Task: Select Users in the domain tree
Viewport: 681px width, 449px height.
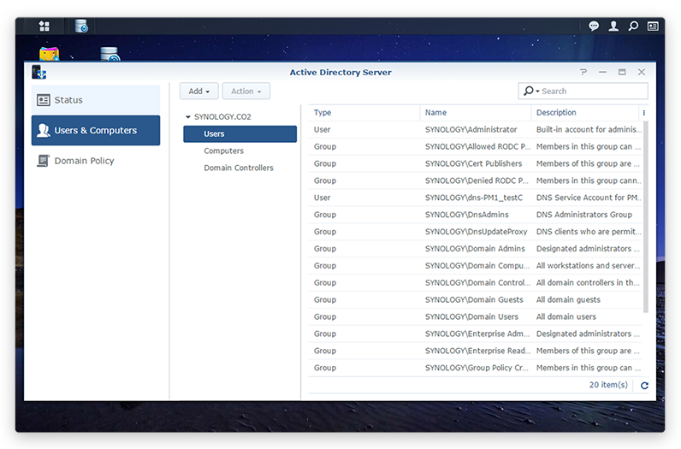Action: [240, 133]
